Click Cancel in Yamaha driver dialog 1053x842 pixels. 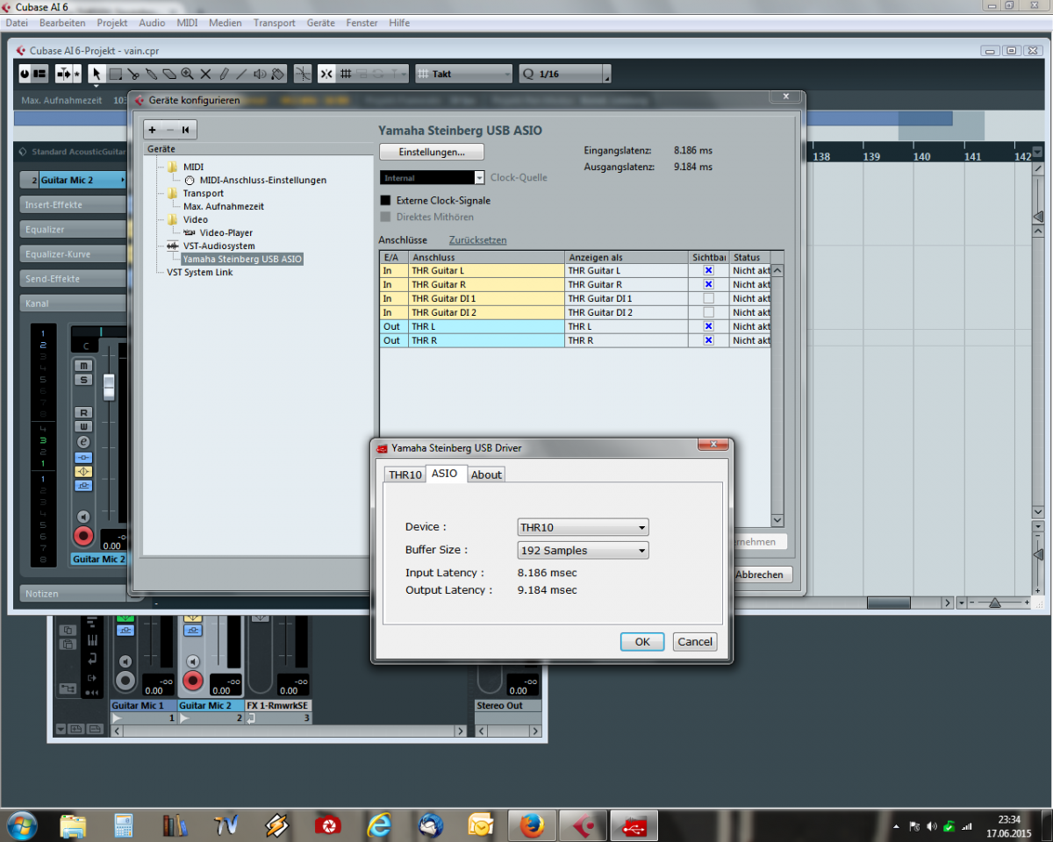pyautogui.click(x=695, y=642)
